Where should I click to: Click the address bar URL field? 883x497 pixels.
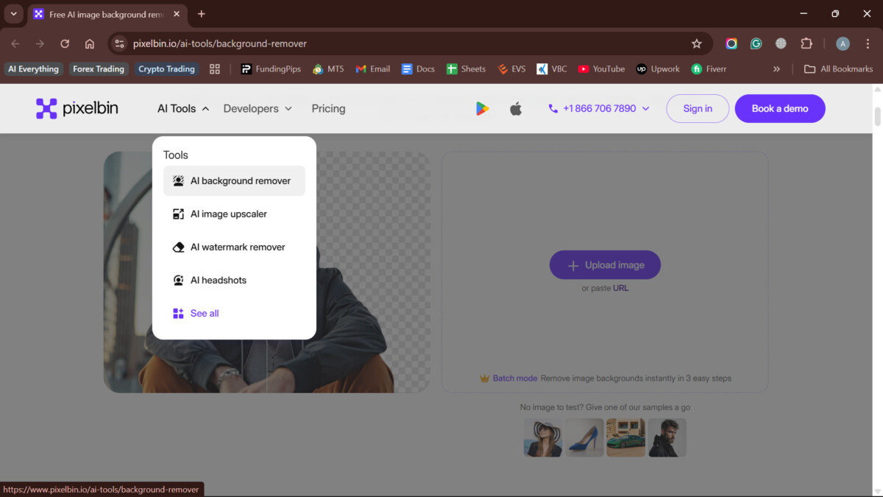tap(405, 43)
